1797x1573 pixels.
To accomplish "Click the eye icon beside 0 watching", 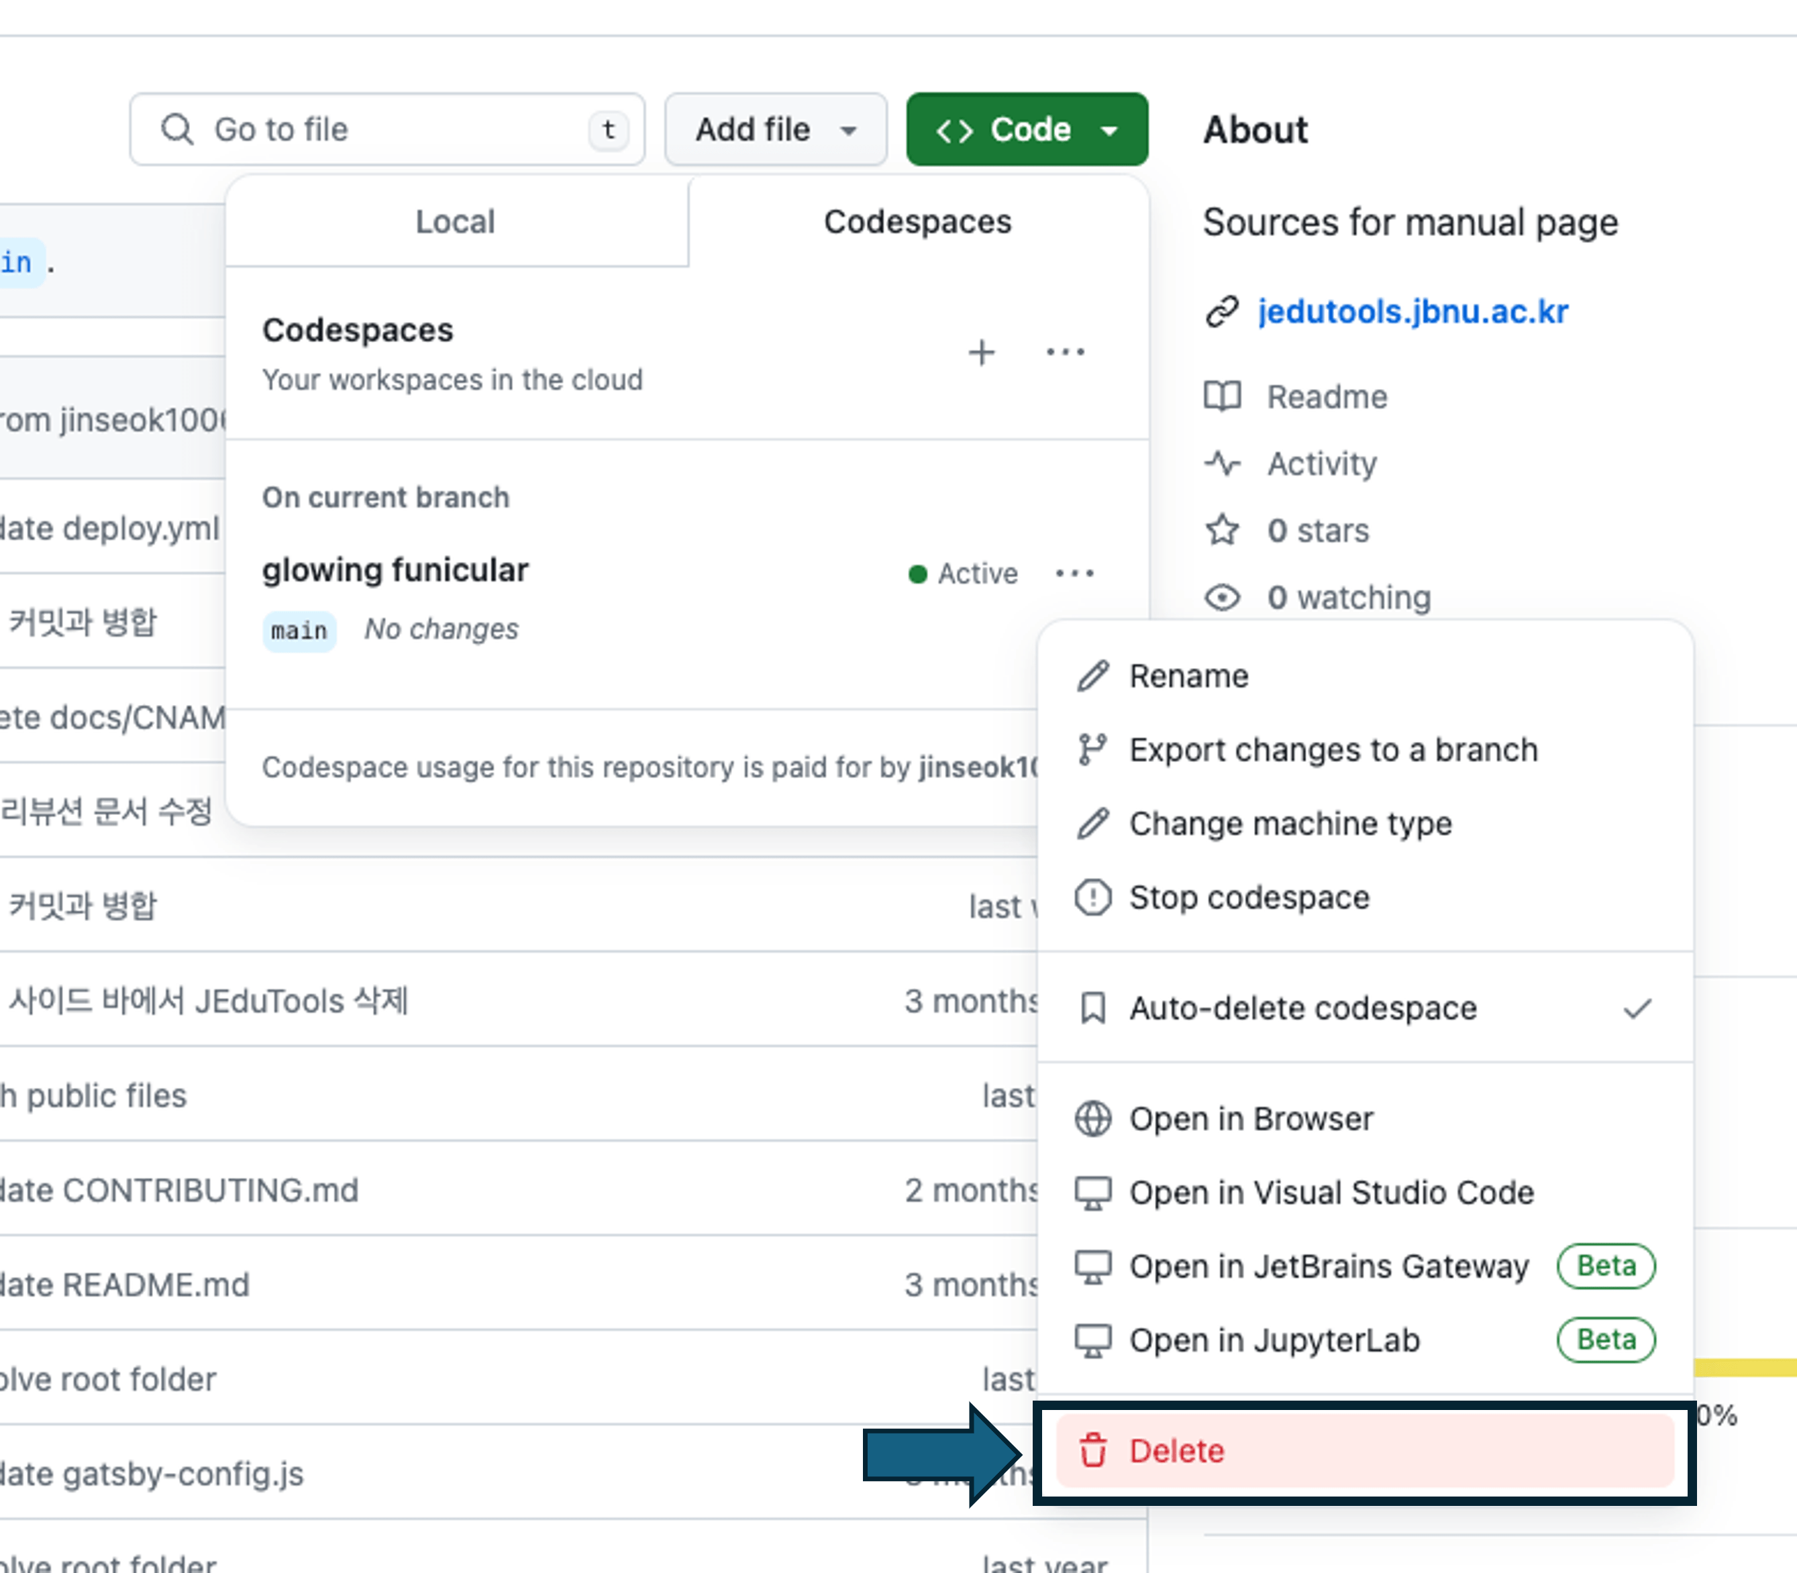I will click(x=1222, y=598).
